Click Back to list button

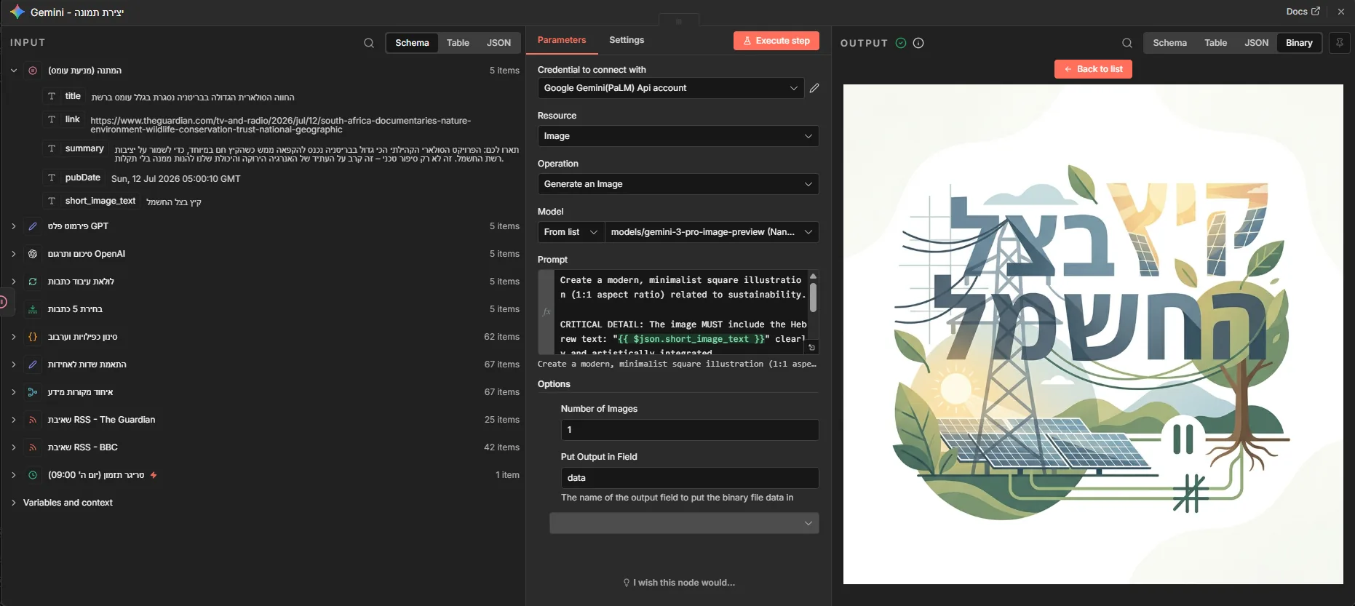(x=1093, y=69)
